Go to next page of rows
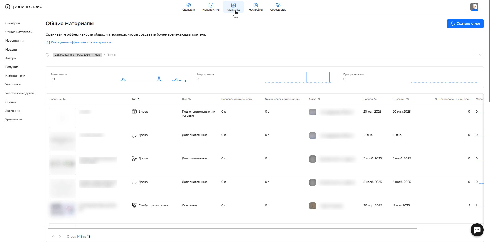490x242 pixels. pos(60,236)
